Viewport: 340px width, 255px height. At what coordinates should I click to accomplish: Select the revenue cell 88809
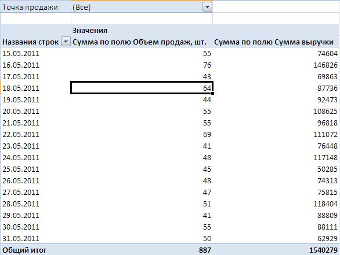[276, 216]
